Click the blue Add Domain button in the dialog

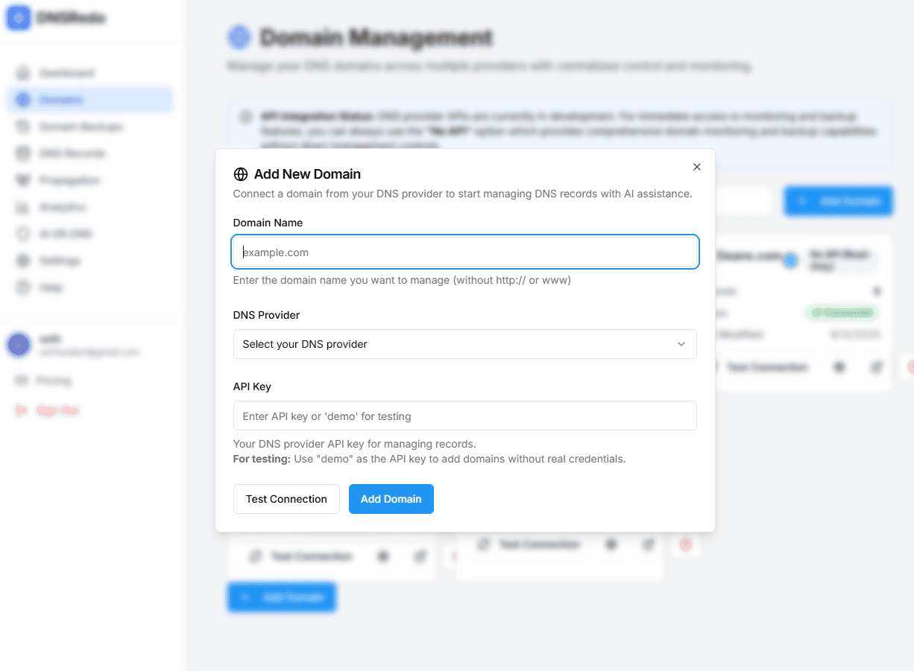[391, 499]
